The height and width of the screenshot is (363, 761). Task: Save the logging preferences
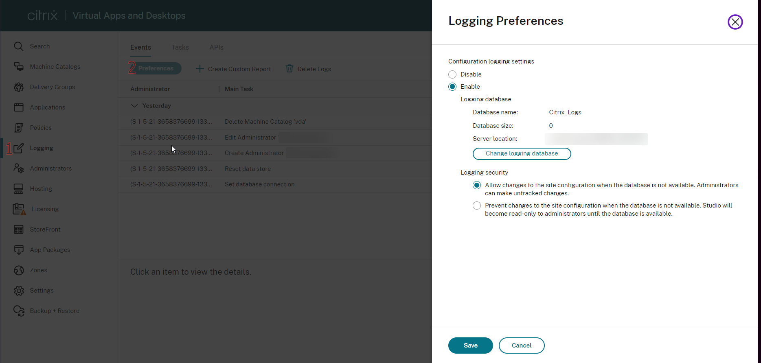coord(470,346)
